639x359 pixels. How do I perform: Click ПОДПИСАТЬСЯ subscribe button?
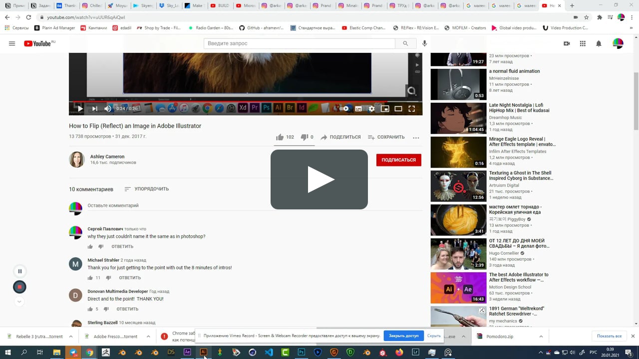399,160
